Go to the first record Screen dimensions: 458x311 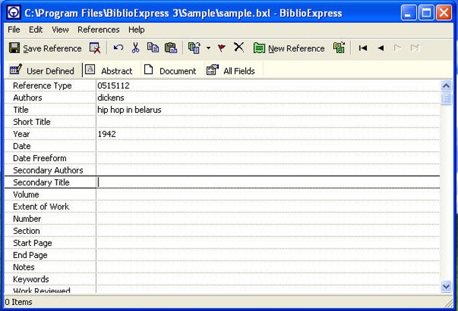pyautogui.click(x=363, y=48)
